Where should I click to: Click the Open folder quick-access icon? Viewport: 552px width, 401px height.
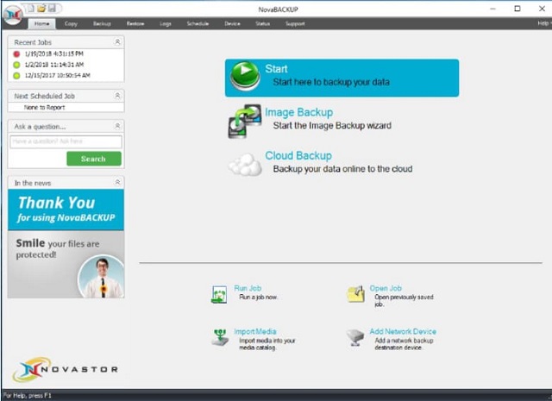pos(41,8)
